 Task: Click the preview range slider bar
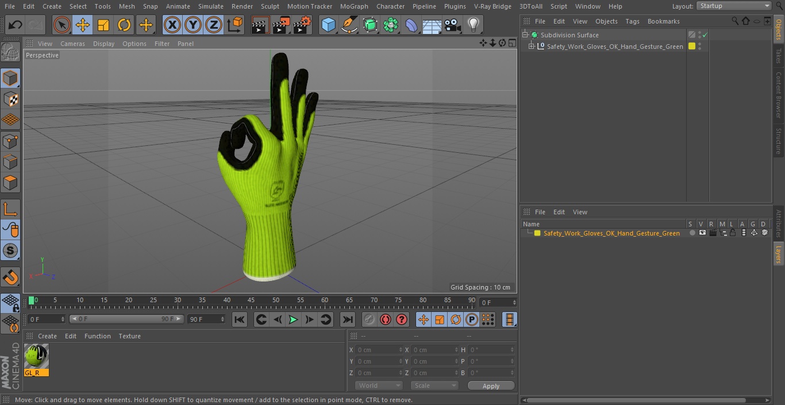(126, 319)
